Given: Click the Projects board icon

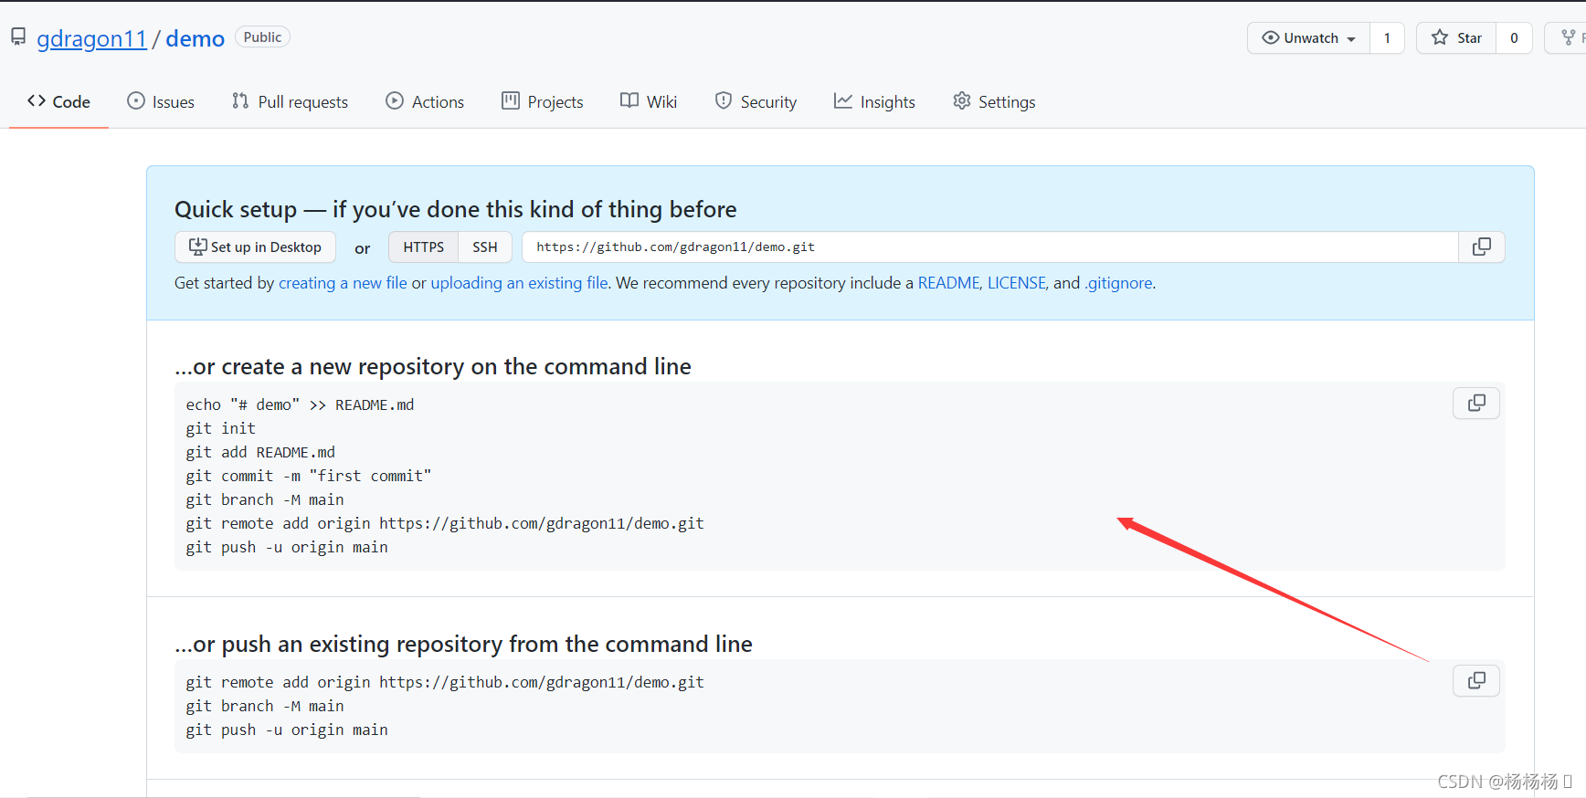Looking at the screenshot, I should click(x=511, y=100).
